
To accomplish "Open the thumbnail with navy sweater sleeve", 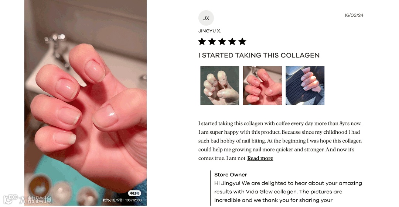I will click(x=305, y=85).
